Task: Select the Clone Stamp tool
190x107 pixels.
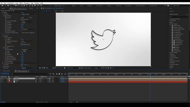Action: pos(32,6)
